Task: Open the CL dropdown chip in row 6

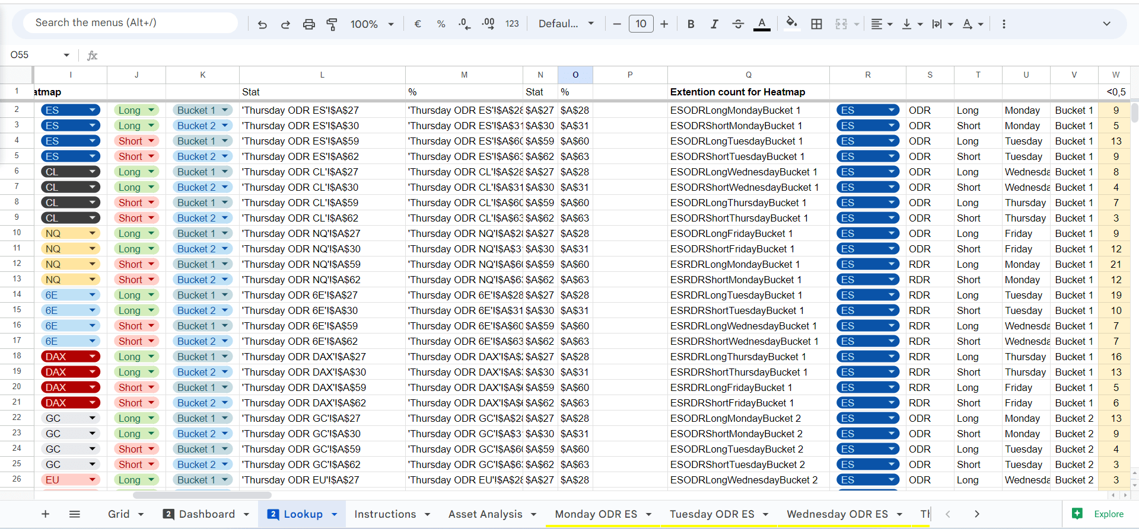Action: [70, 172]
